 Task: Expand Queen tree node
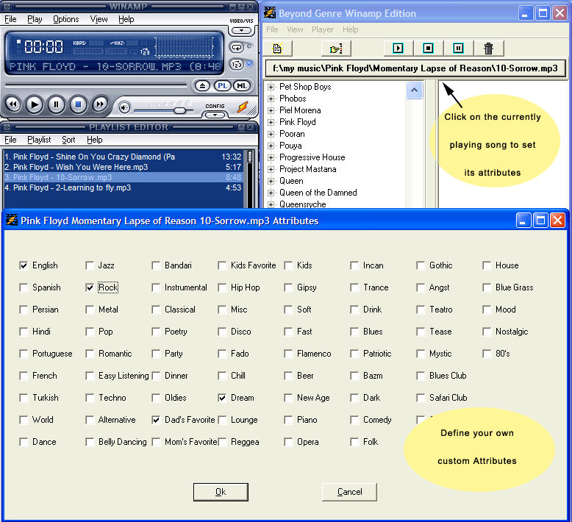[271, 181]
